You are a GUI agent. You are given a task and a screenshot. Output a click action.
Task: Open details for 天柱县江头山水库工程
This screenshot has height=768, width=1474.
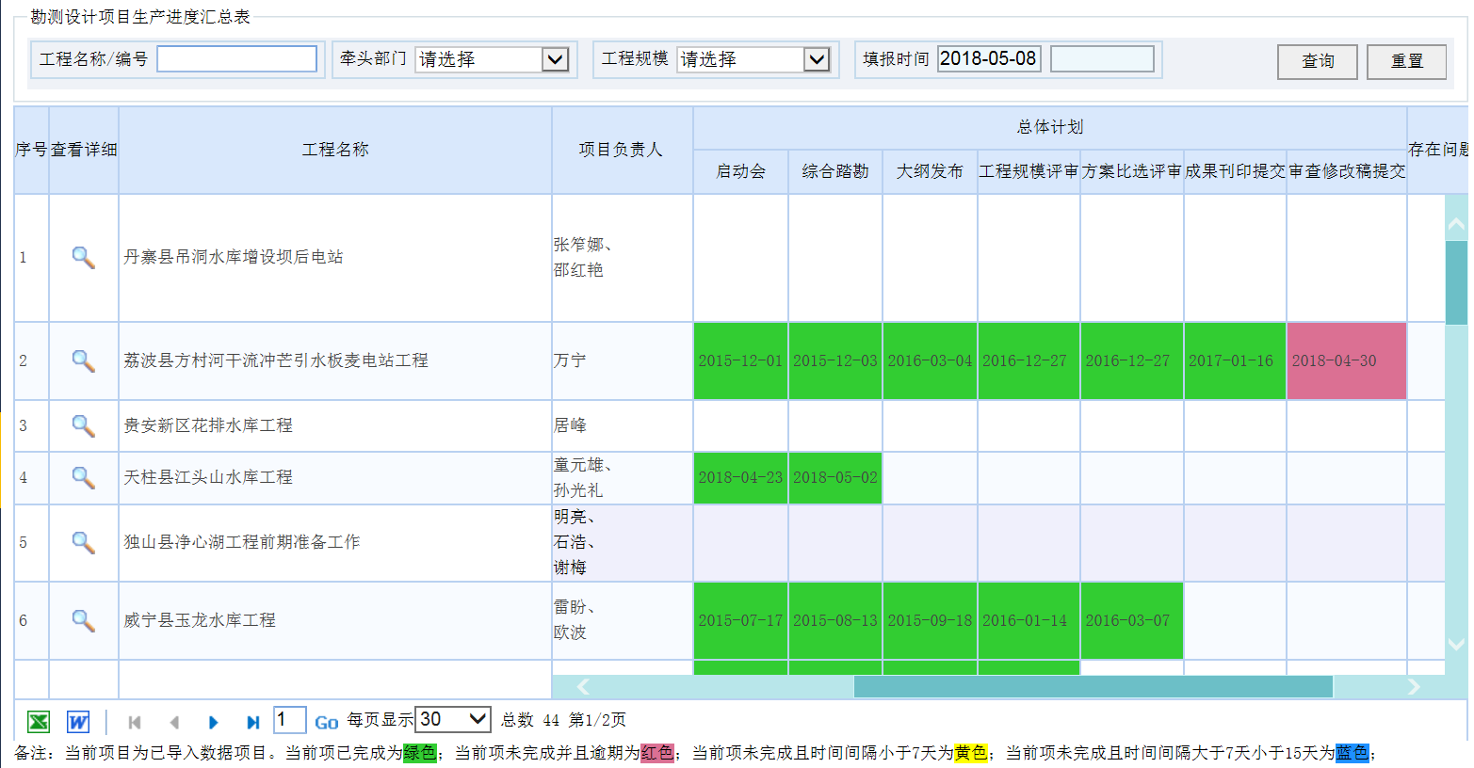tap(83, 477)
